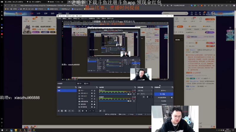
Task: Open 直播 link in Douyu navigation
Action: tap(32, 13)
